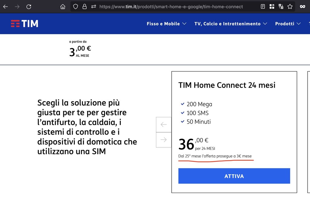Viewport: 310px width, 203px height.
Task: Open the QR code grid icon
Action: pyautogui.click(x=272, y=7)
